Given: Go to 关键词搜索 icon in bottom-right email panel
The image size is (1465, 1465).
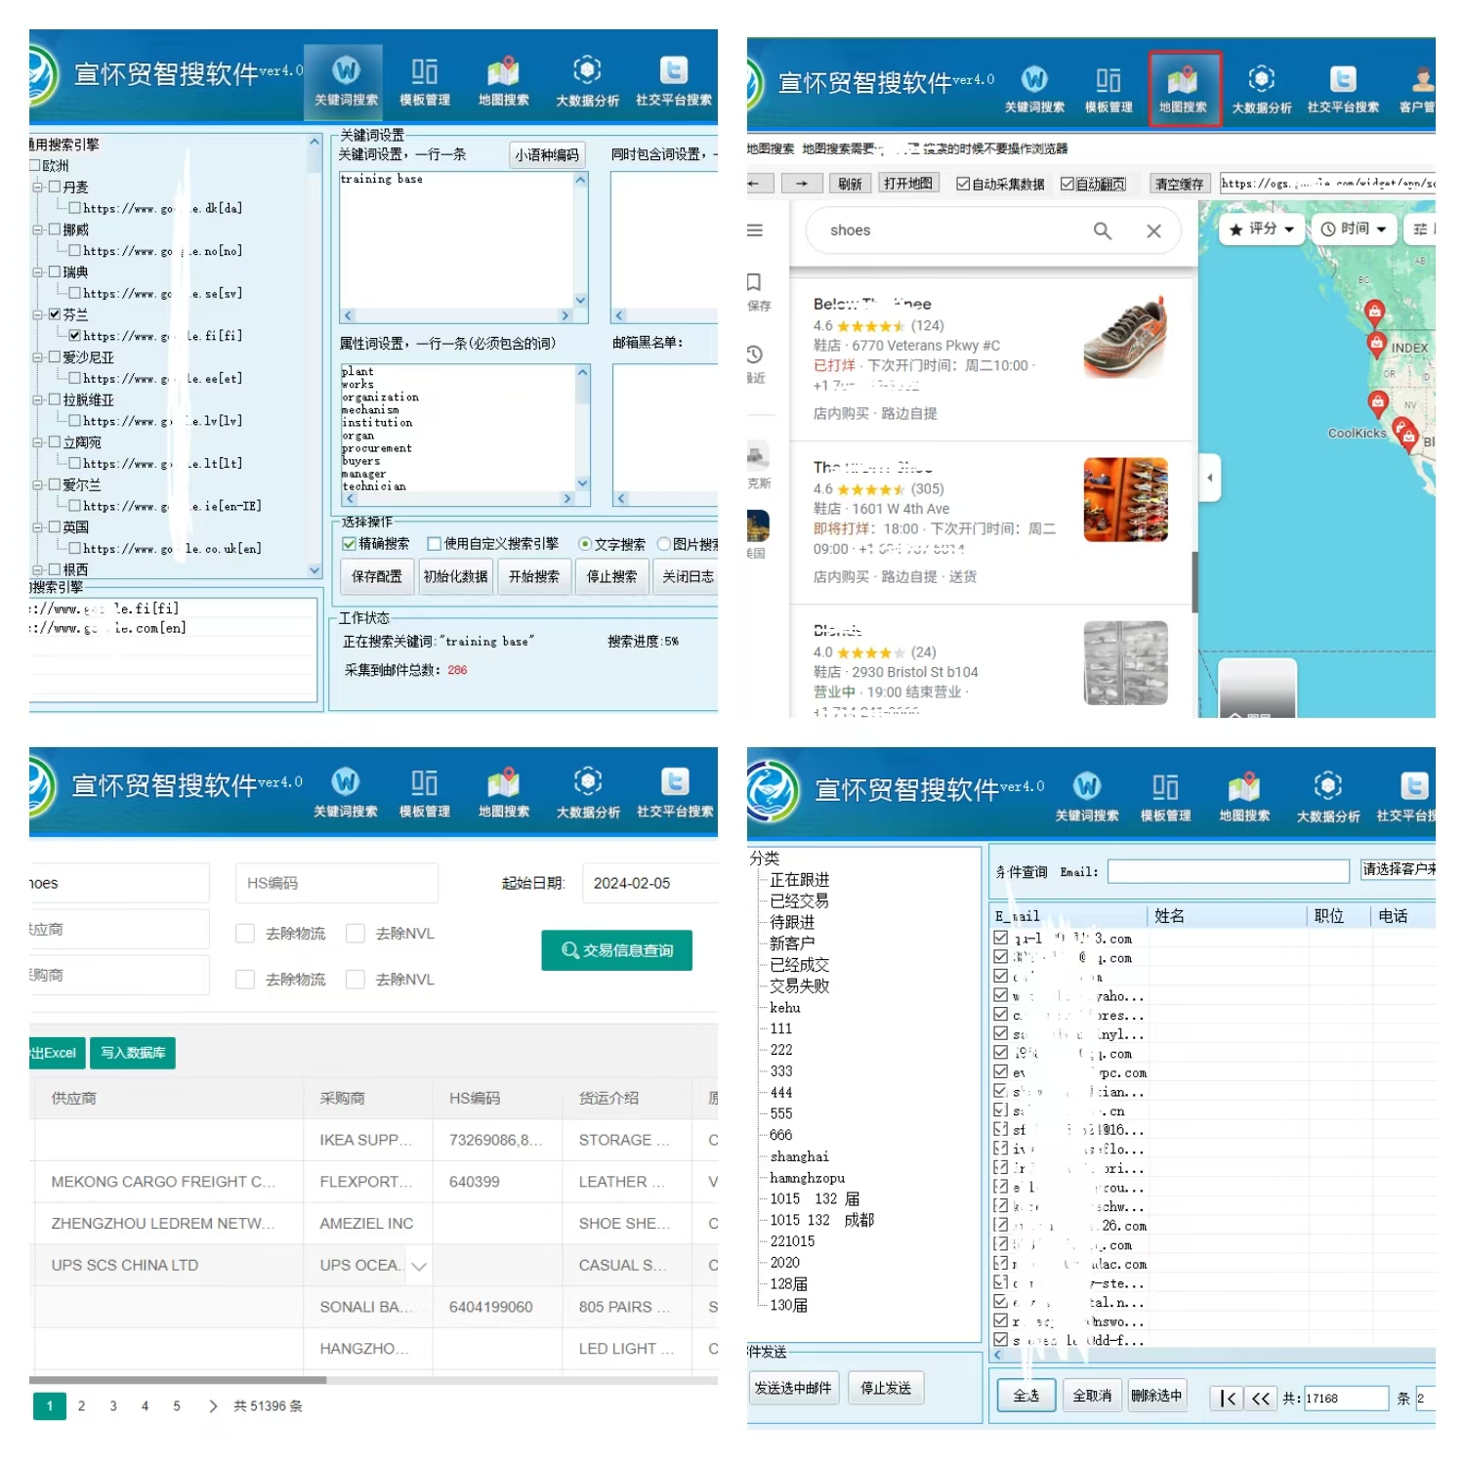Looking at the screenshot, I should pos(1087,796).
